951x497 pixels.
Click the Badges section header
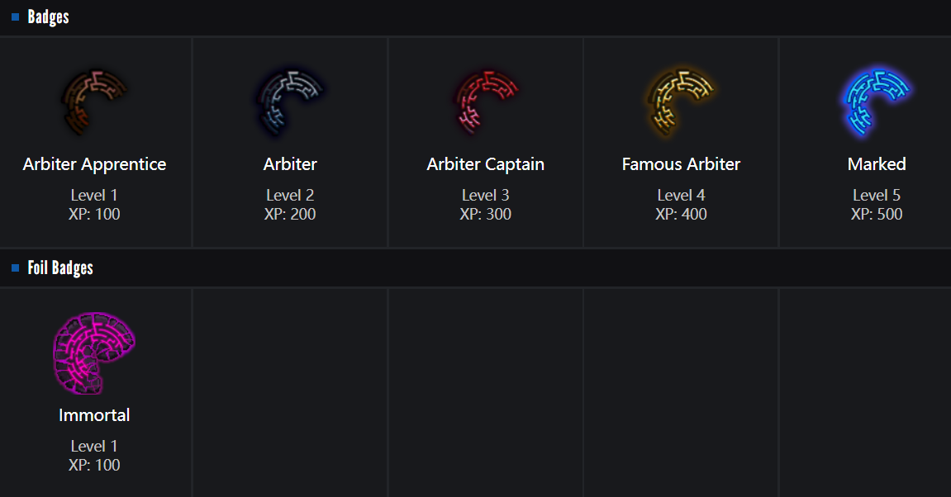(48, 17)
